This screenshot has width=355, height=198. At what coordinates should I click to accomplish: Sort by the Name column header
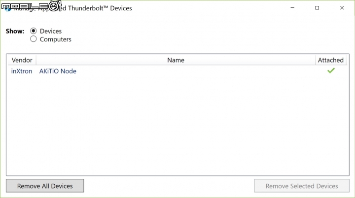coord(176,60)
